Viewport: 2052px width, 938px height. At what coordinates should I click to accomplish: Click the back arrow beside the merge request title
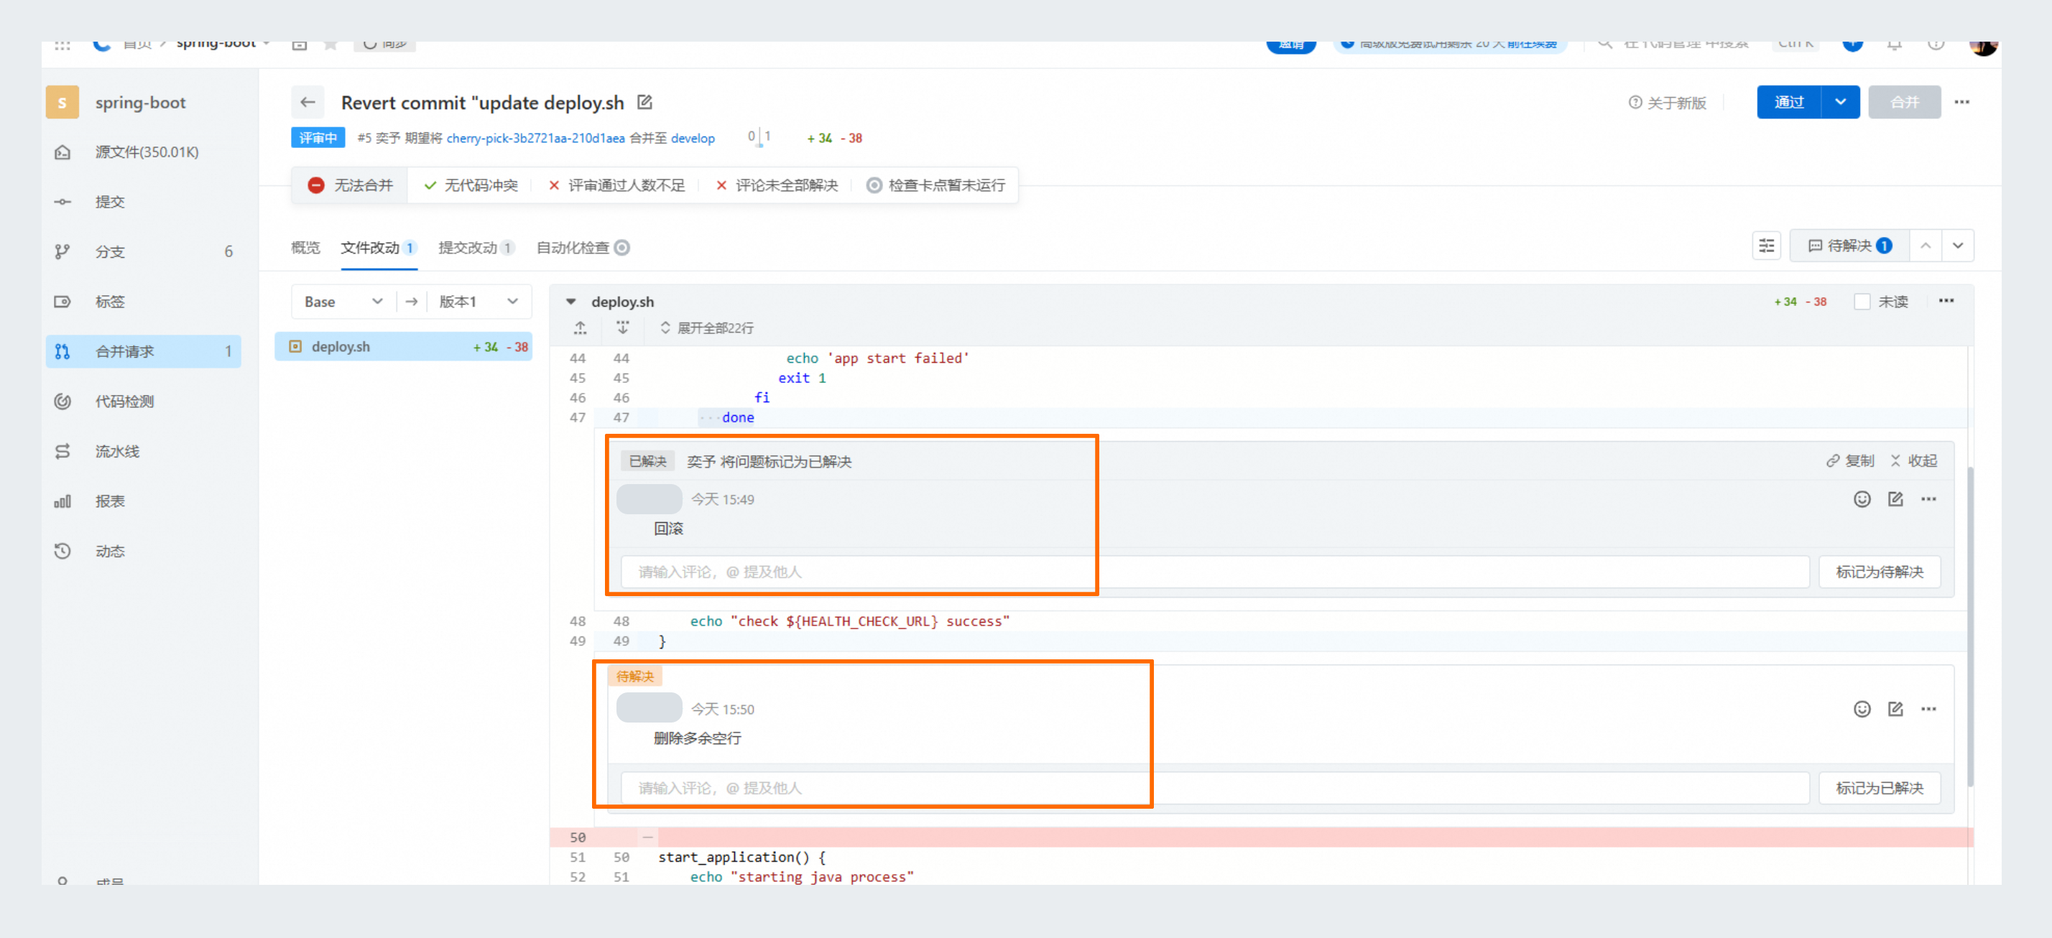point(308,102)
